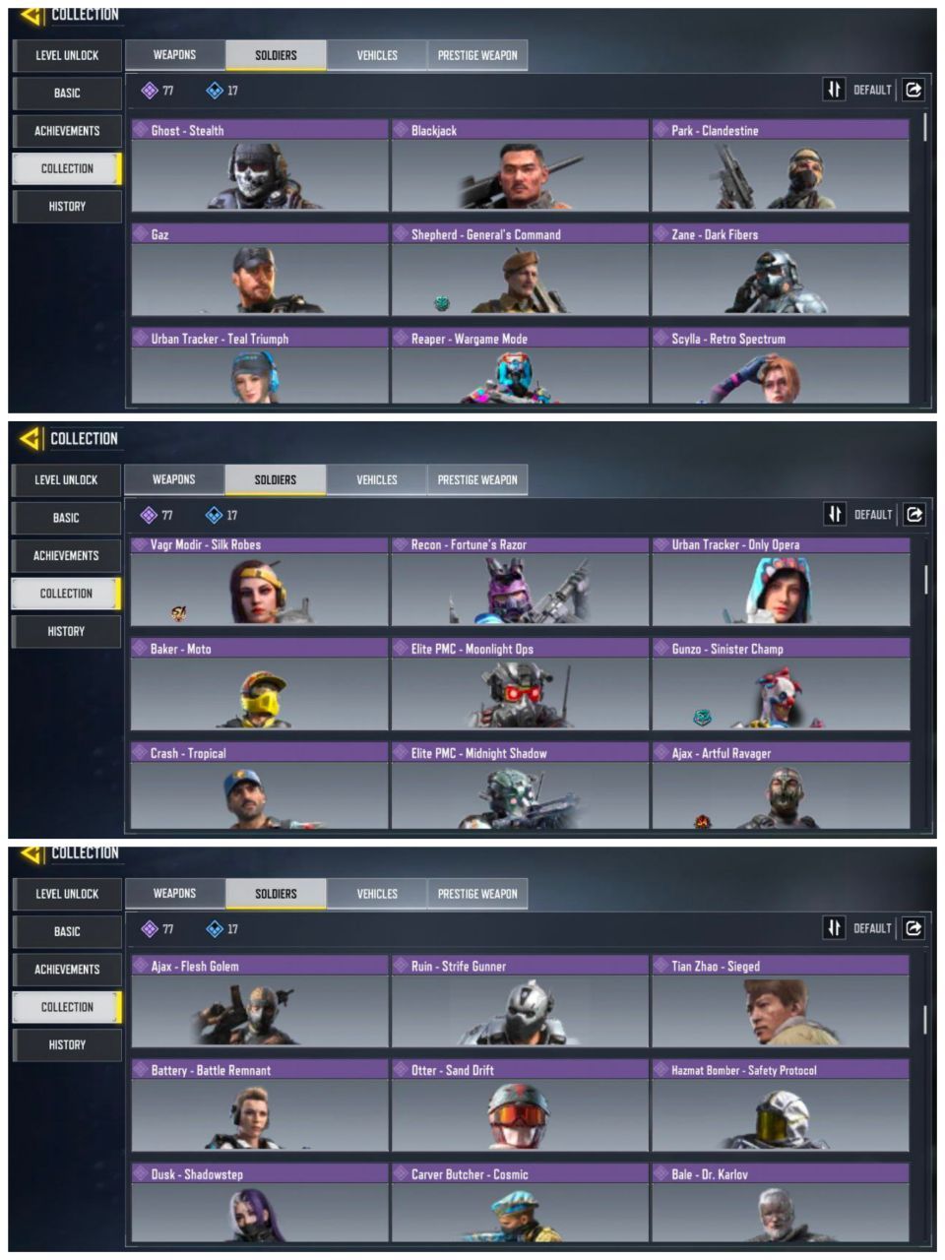The height and width of the screenshot is (1260, 945).
Task: Pick the Otter - Sand Drift soldier
Action: coord(520,1105)
